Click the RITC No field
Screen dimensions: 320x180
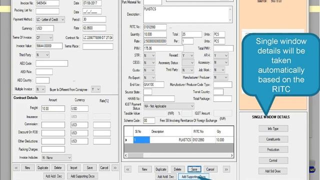(155, 27)
